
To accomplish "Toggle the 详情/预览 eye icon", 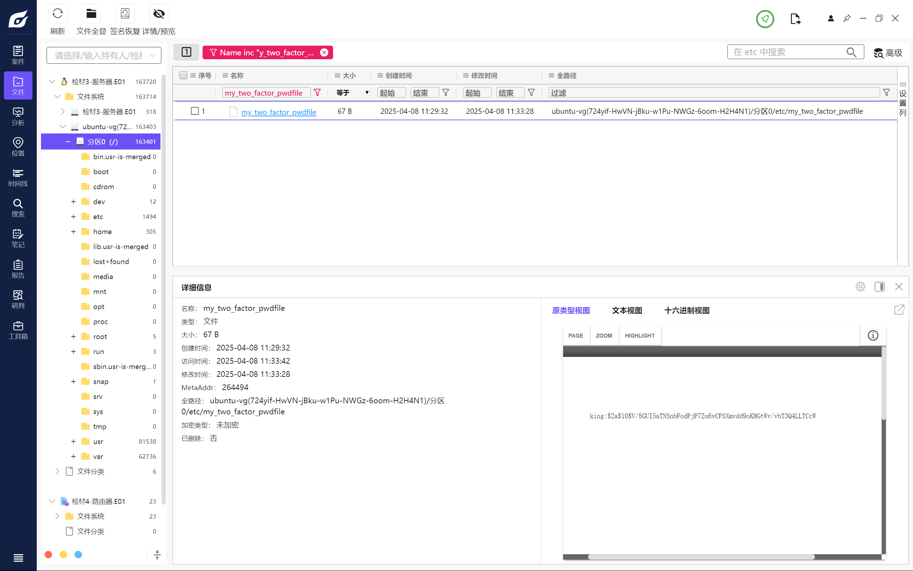I will pos(159,14).
